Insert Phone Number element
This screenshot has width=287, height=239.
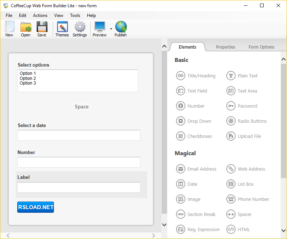tap(248, 199)
